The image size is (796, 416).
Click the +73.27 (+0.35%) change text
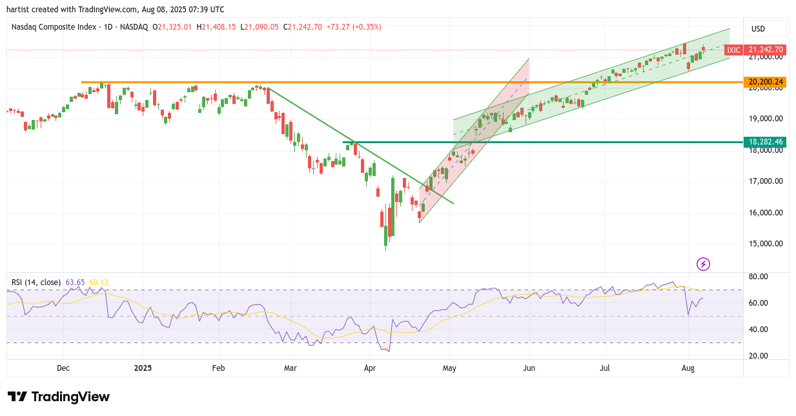click(354, 27)
